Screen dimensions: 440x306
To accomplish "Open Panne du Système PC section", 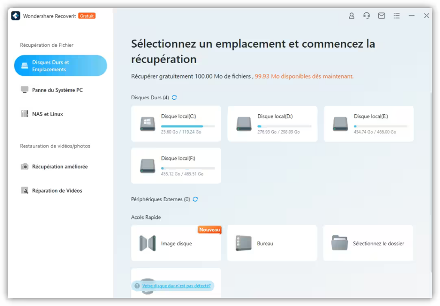I will pyautogui.click(x=57, y=90).
